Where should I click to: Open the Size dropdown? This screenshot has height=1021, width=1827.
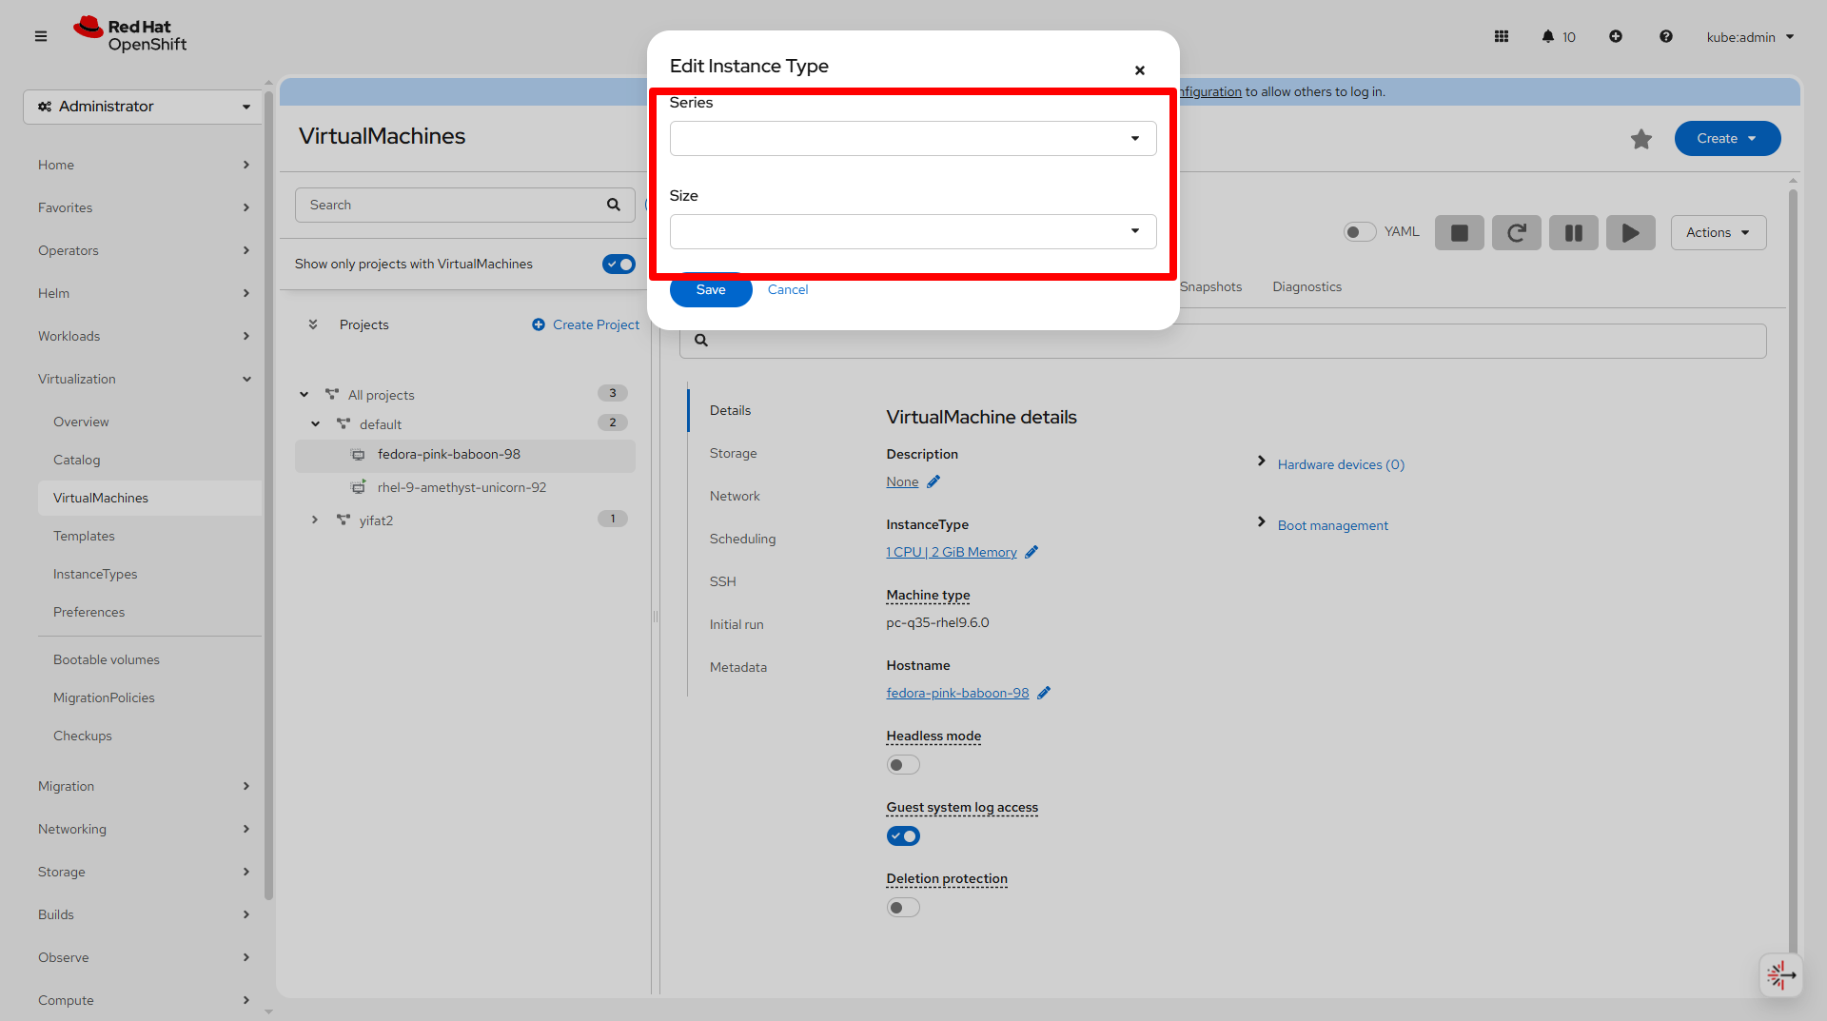(913, 231)
